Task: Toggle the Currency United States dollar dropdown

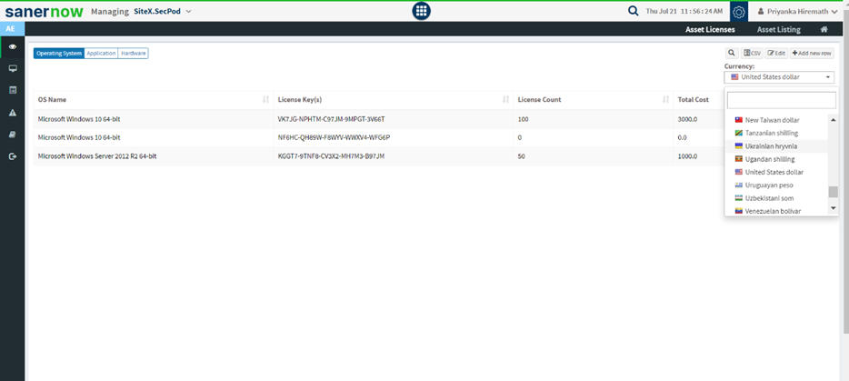Action: [779, 77]
